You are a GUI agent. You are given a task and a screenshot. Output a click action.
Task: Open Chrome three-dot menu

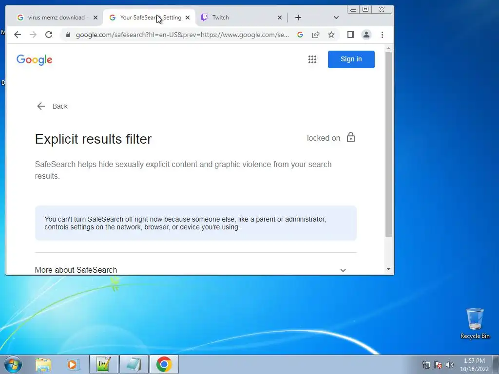(x=382, y=35)
